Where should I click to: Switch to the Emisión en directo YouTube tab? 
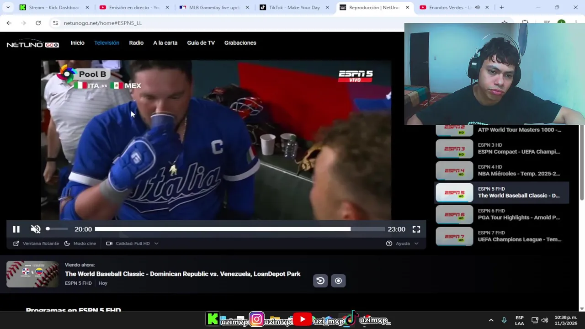pos(134,7)
